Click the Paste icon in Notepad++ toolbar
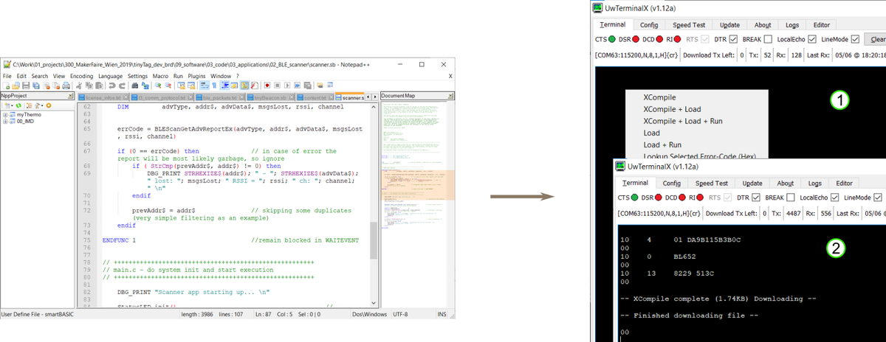886x342 pixels. coord(99,85)
